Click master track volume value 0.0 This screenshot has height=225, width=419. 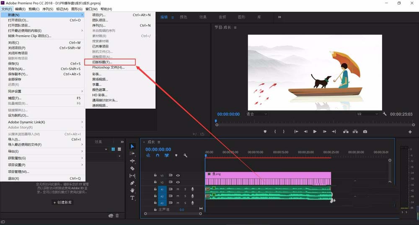pos(182,210)
